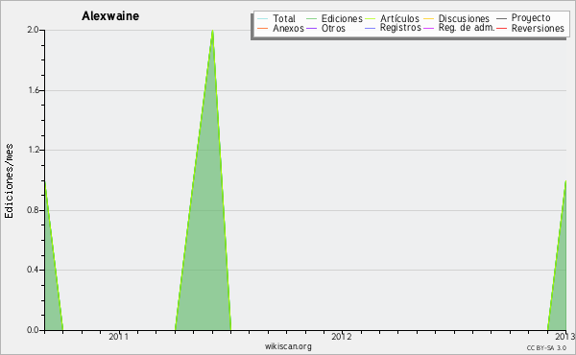Select the Ediciones legend entry
Viewport: 576px width, 355px height.
point(342,18)
